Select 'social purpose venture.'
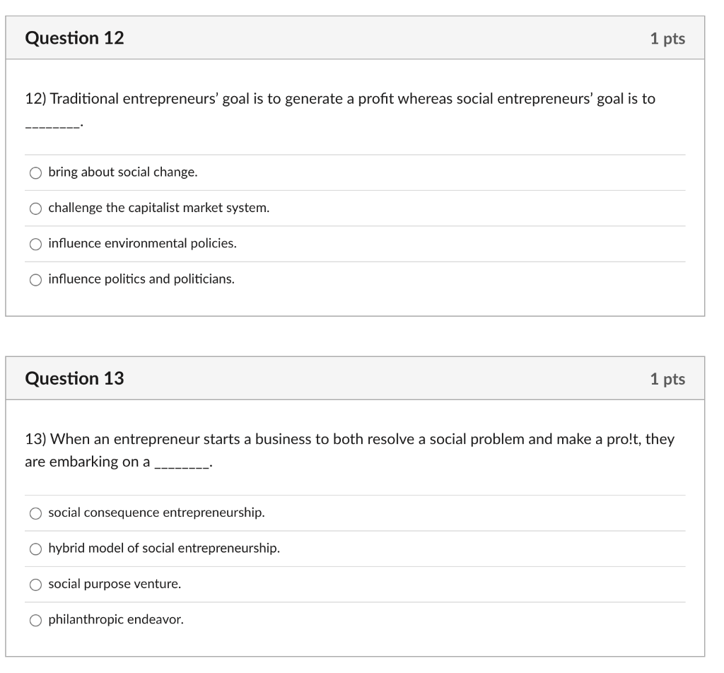 [x=115, y=584]
